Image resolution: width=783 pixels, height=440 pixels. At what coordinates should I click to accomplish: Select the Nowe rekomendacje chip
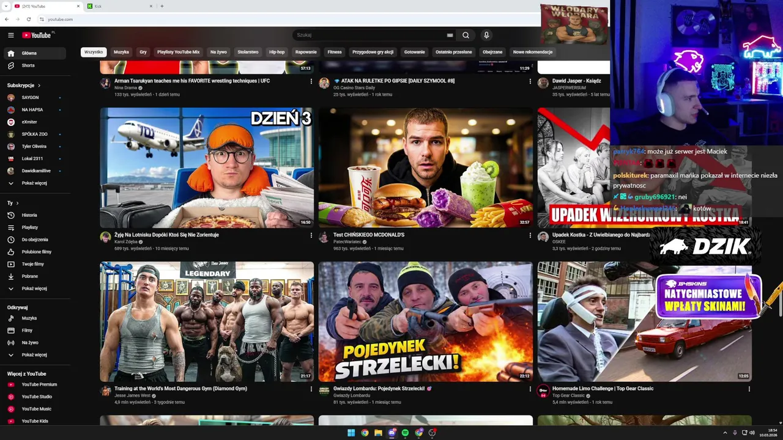533,52
